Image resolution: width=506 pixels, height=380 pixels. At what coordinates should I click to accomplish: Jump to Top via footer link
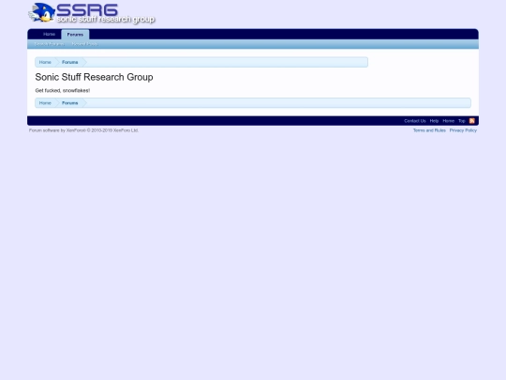462,121
